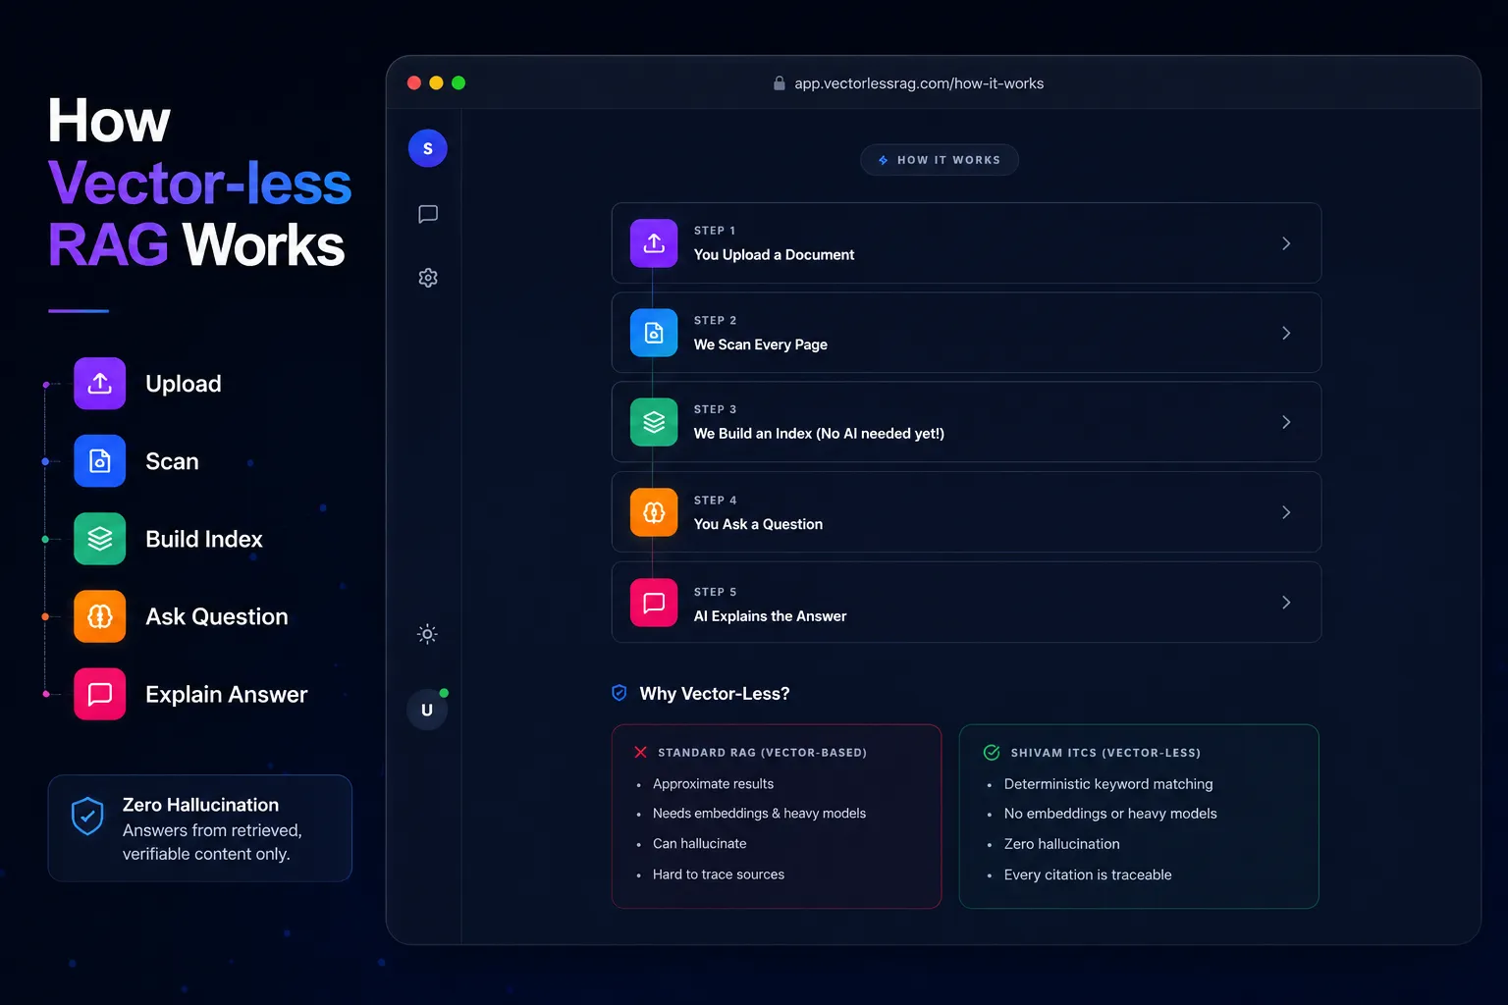Select 'You Upload a Document' title
This screenshot has width=1508, height=1005.
click(774, 254)
